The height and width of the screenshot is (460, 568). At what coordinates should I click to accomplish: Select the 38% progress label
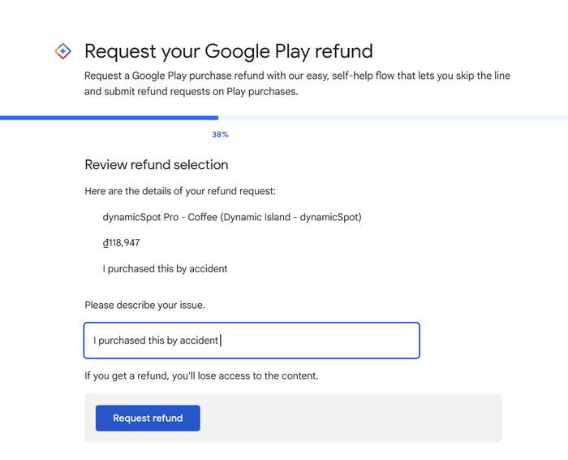coord(220,135)
